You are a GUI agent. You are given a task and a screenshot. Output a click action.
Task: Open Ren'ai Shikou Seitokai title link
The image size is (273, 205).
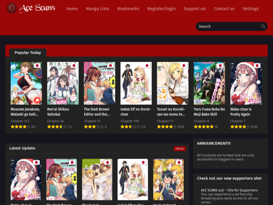click(x=58, y=112)
